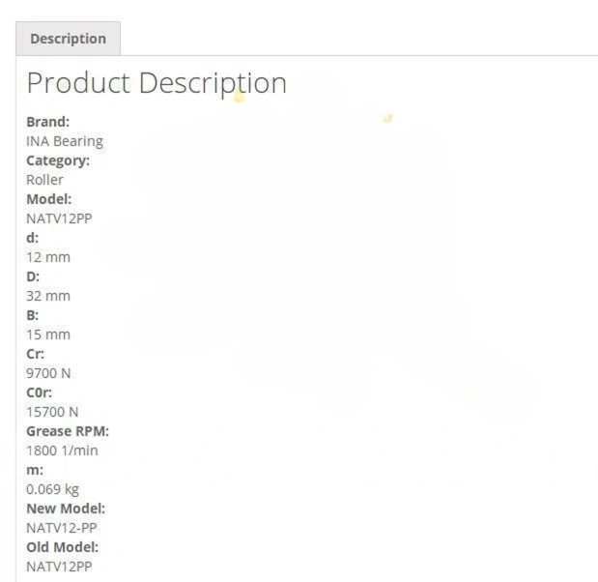Click the 12 mm bore diameter value

(48, 257)
